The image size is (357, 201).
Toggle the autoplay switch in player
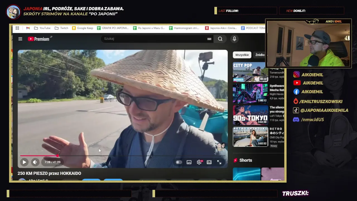point(179,162)
